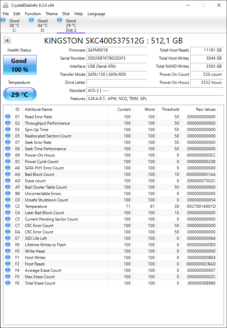
Task: Select the SATA PHY Error Count row text
Action: pyautogui.click(x=44, y=168)
